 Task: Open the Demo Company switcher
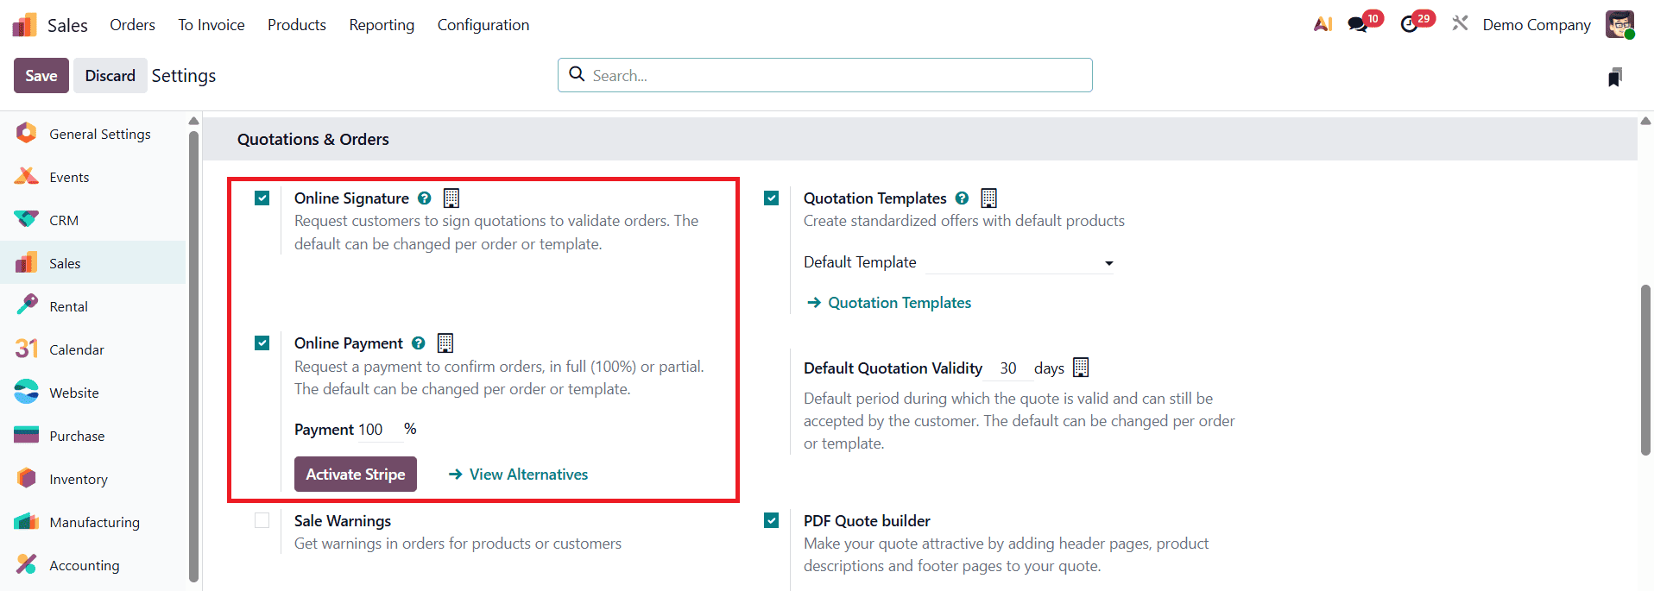tap(1536, 25)
